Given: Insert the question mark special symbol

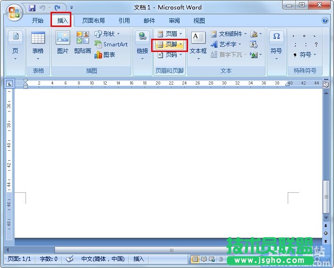Looking at the screenshot, I should pos(316,44).
